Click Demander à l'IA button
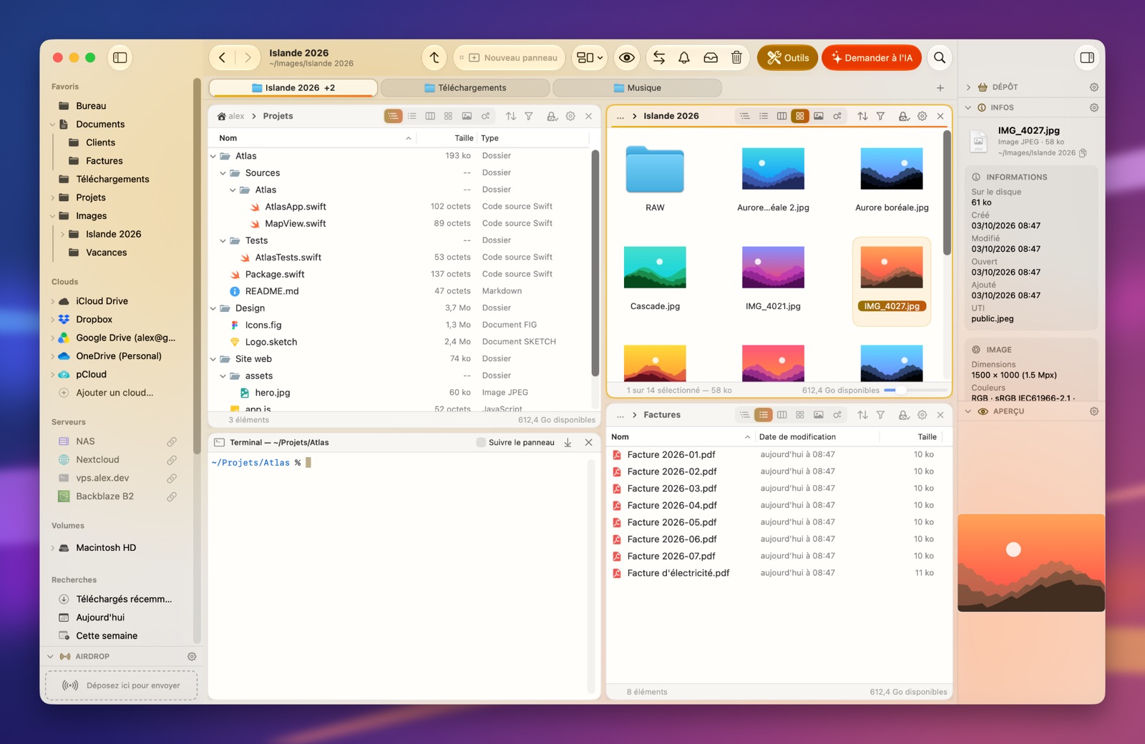Screen dimensions: 1145x744 [872, 58]
